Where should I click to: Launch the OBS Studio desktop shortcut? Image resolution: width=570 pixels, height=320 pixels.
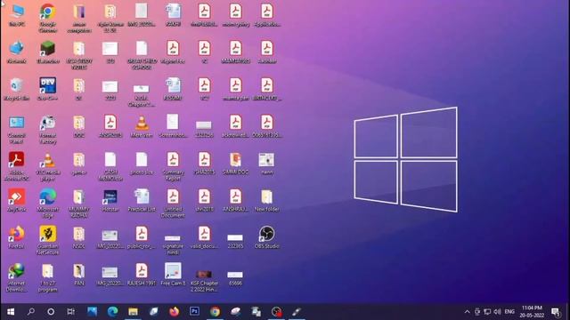click(266, 237)
